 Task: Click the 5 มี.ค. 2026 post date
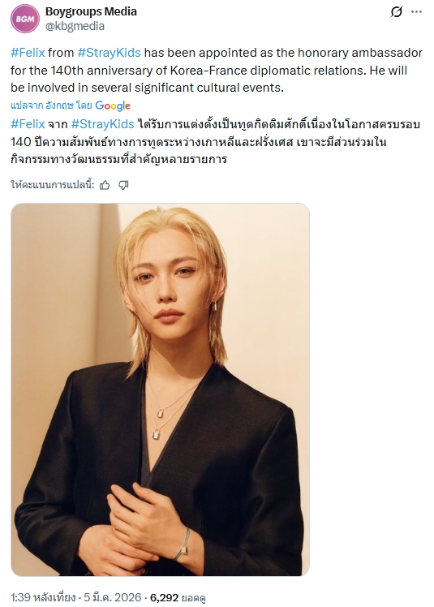pos(112,597)
